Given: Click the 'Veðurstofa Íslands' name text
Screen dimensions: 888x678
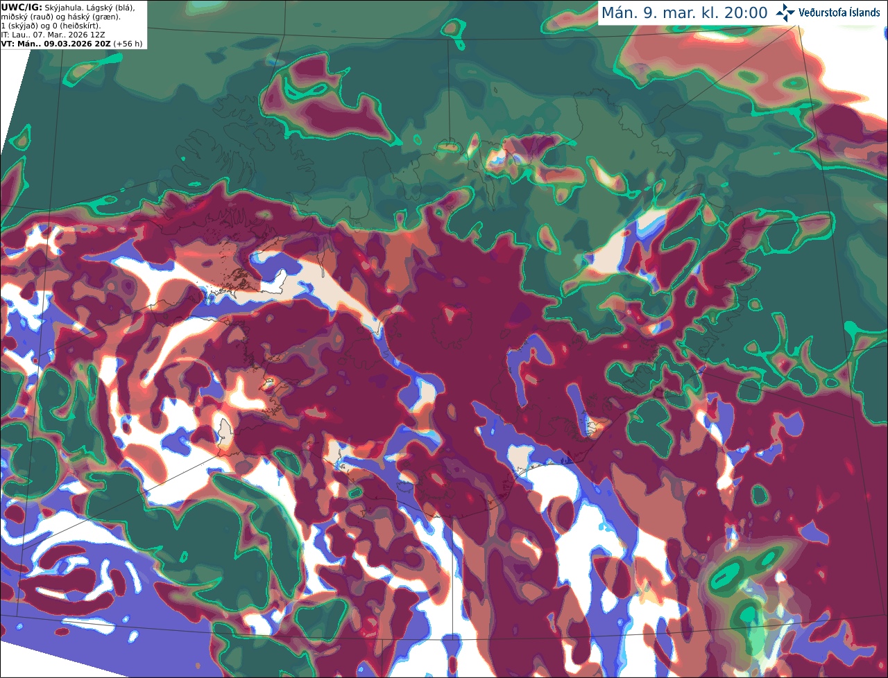Looking at the screenshot, I should click(839, 12).
